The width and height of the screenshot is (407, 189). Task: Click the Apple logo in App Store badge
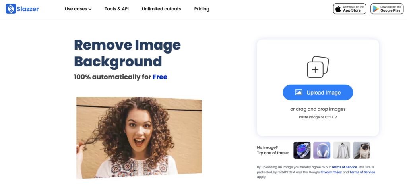click(338, 9)
